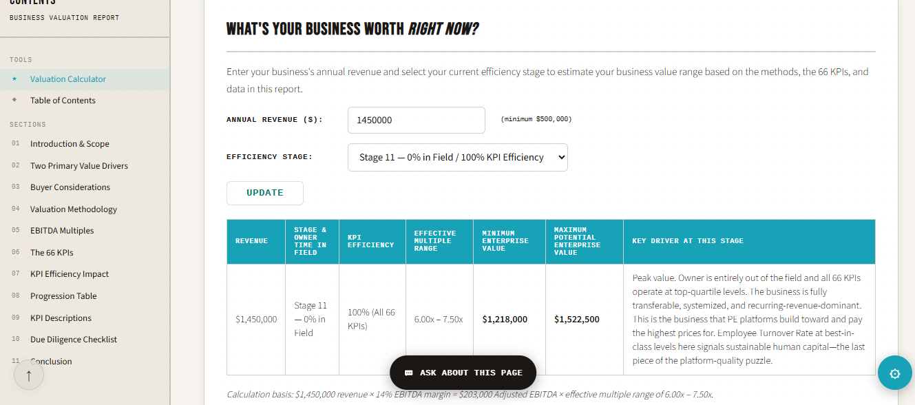
Task: Open the Buyer Considerations section
Action: [x=70, y=187]
